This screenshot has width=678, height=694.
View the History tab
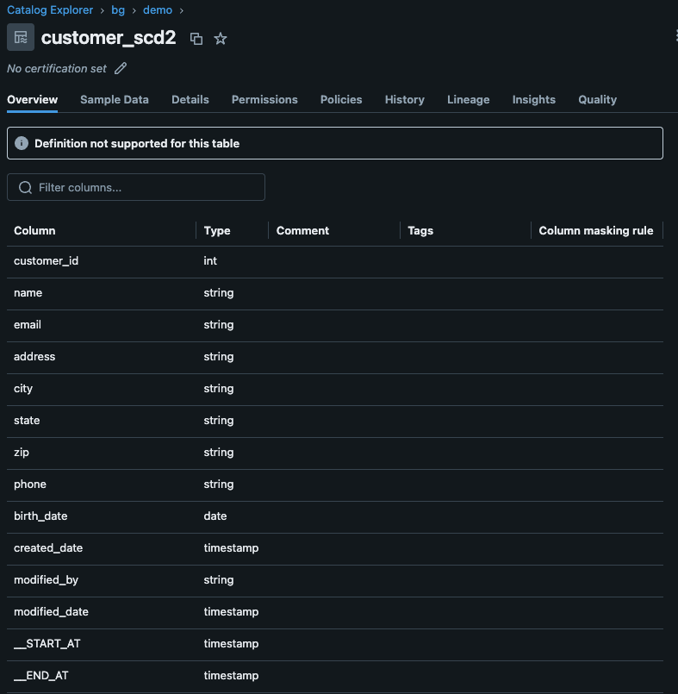click(405, 100)
